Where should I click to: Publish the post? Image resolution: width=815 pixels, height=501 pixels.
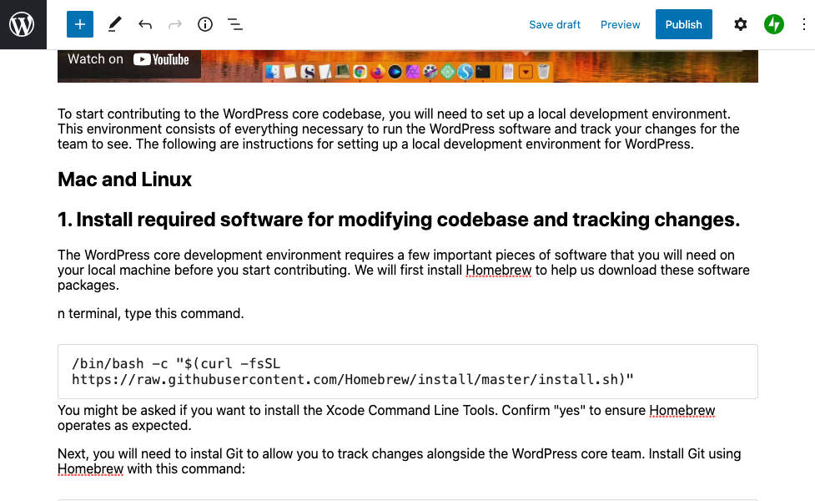click(683, 24)
